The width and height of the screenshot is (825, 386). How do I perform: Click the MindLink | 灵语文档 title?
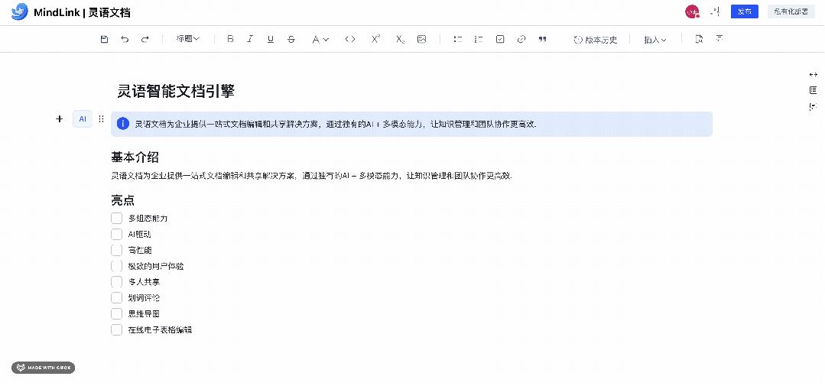[x=82, y=12]
